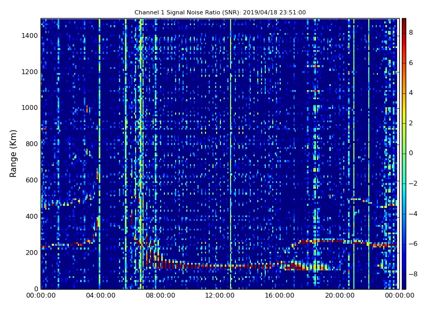Click the 1200 range tick label

click(30, 72)
